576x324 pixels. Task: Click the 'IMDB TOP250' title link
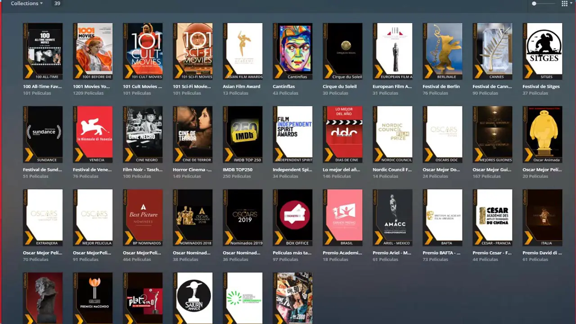238,170
